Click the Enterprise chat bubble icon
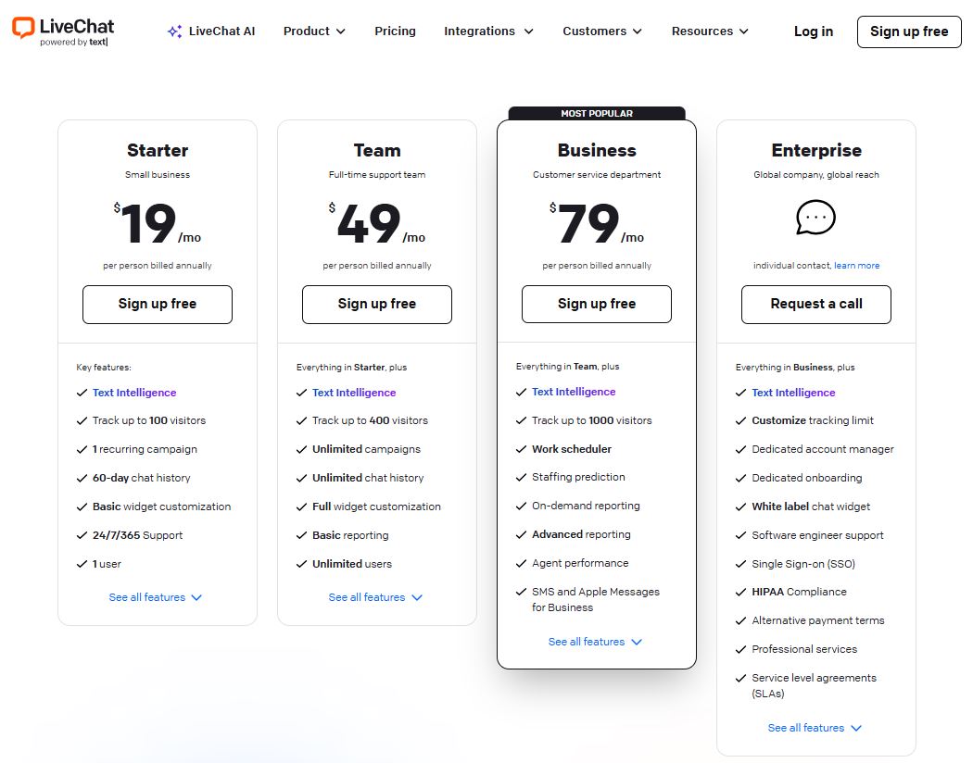Viewport: 973px width, 763px height. tap(815, 219)
